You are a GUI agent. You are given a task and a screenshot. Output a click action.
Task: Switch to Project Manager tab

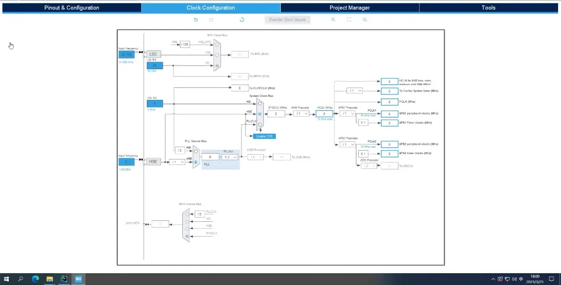(x=349, y=7)
